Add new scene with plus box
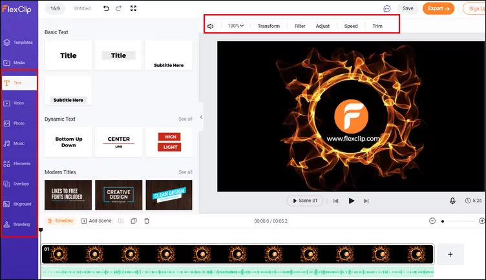The image size is (486, 280). [450, 254]
